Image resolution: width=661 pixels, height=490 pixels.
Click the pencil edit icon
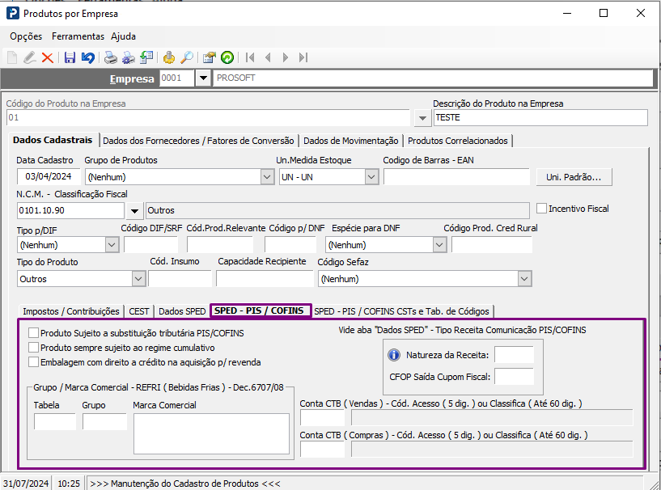[29, 57]
